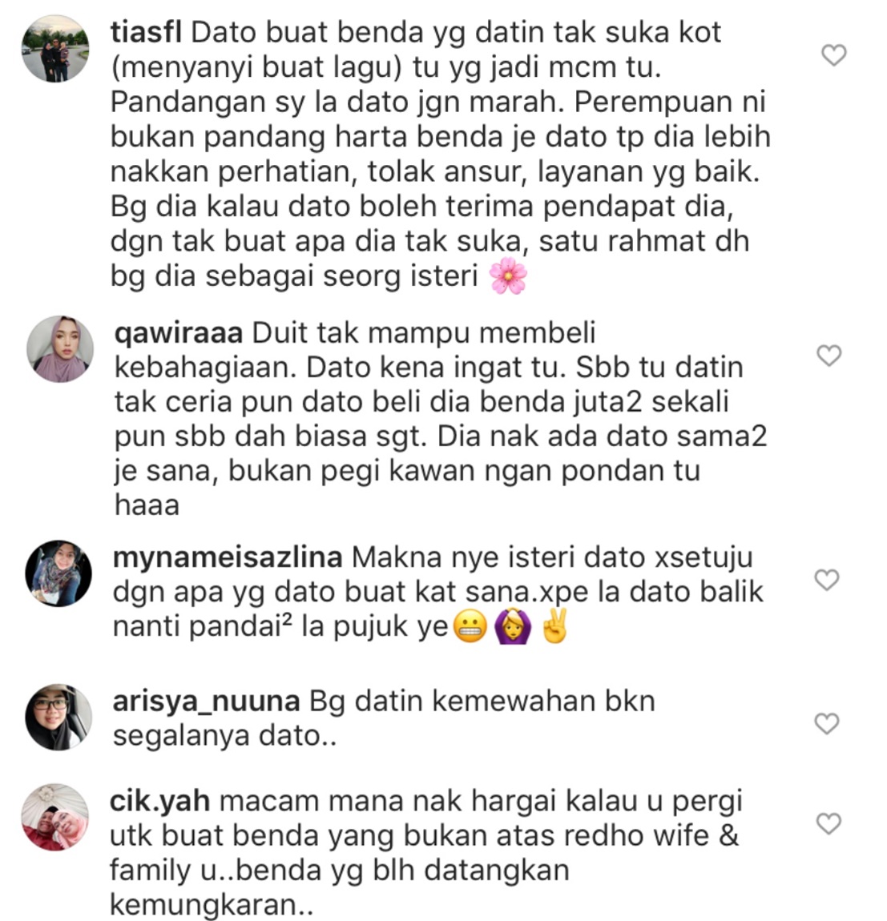This screenshot has height=921, width=887.
Task: Go to tiasfl username link
Action: tap(147, 32)
